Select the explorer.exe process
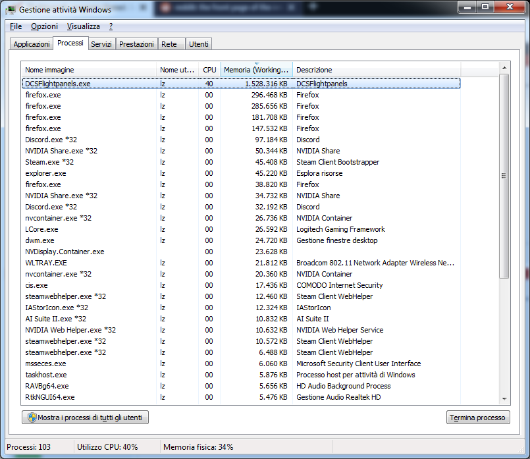530x459 pixels. tap(241, 173)
